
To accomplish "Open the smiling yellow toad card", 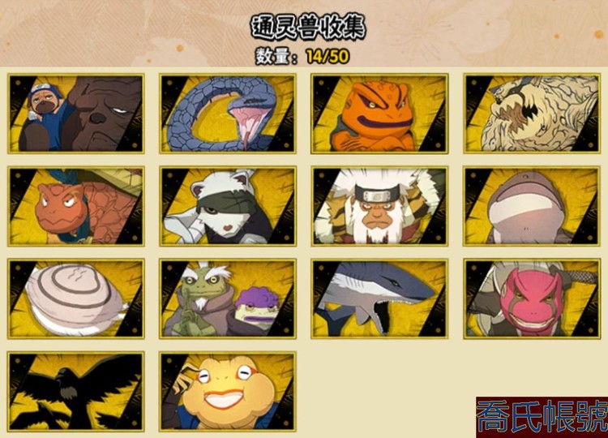I will 228,392.
